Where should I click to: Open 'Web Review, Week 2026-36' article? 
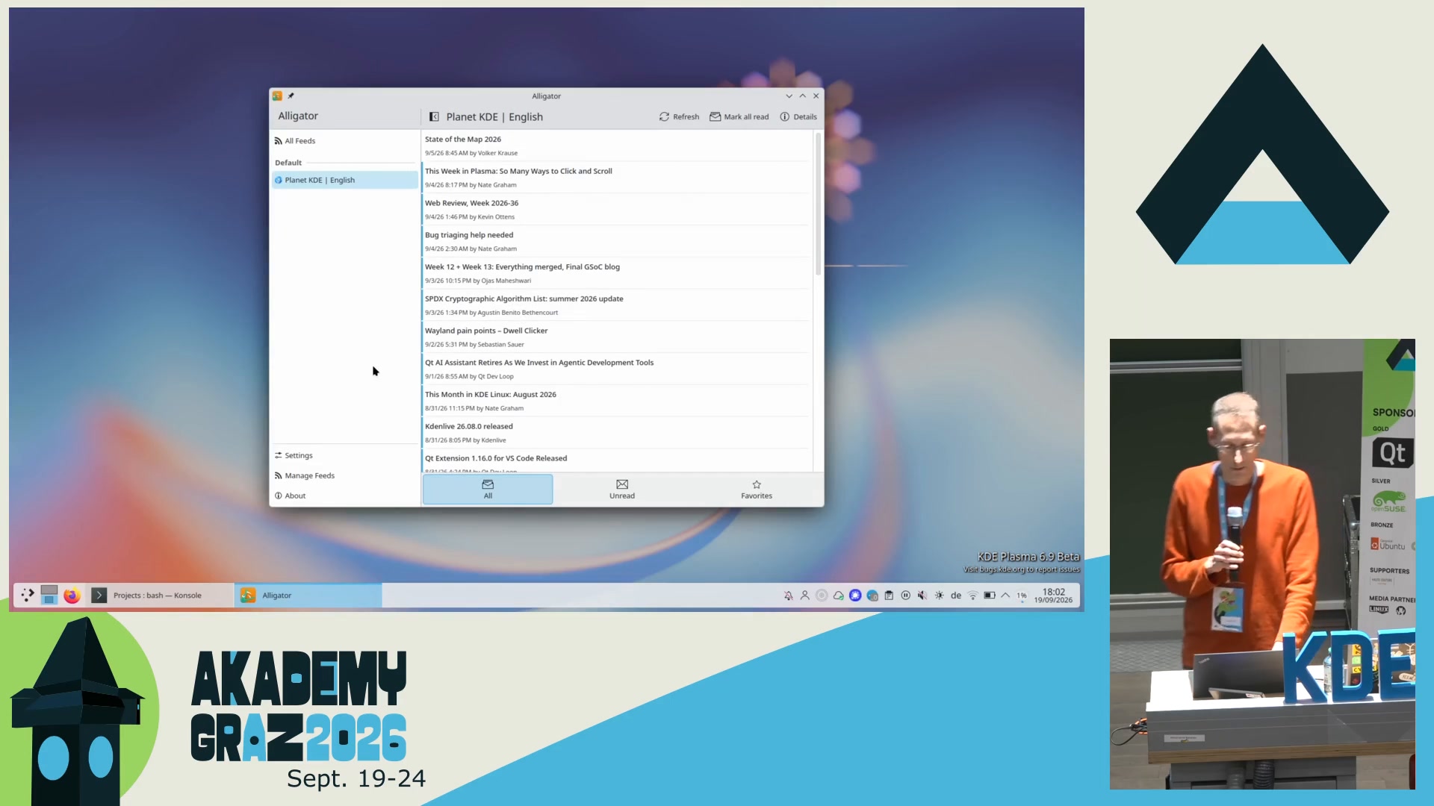(617, 210)
